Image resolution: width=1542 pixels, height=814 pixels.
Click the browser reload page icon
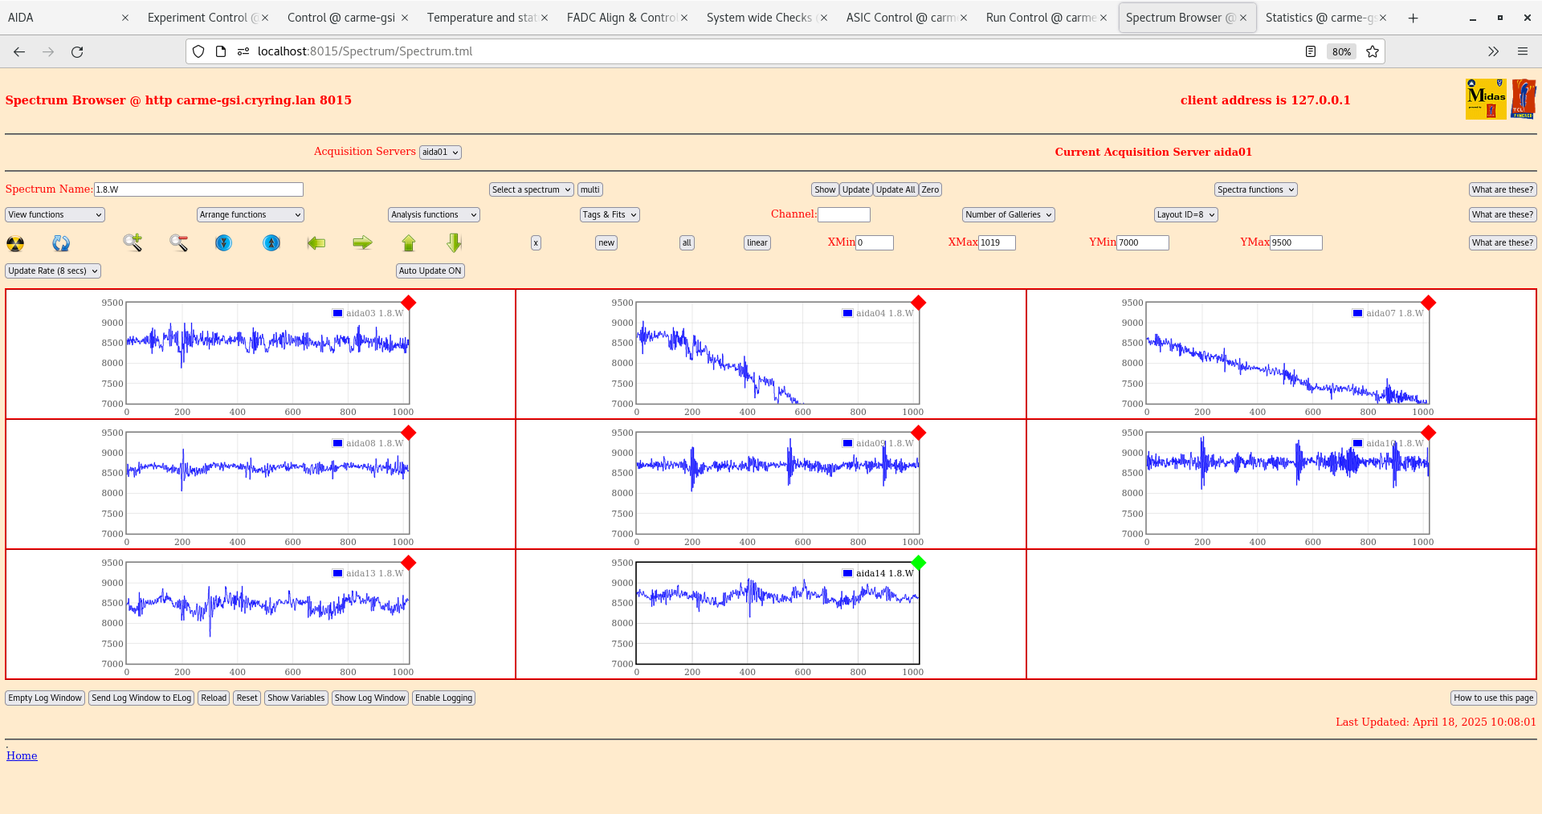[x=77, y=51]
